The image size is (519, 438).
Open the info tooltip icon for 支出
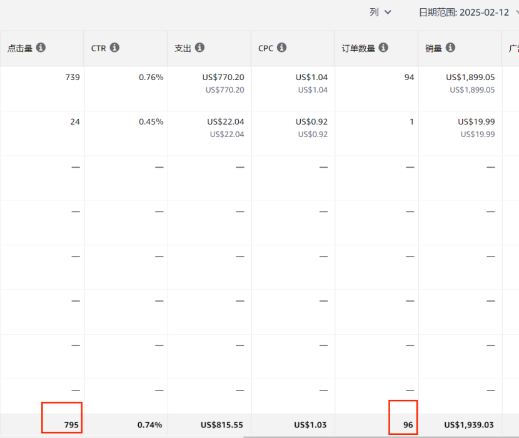(x=200, y=48)
